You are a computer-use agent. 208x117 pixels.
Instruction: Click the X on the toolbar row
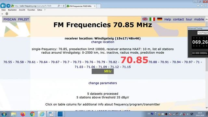pos(2,14)
